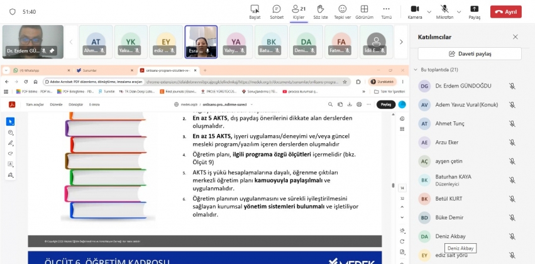Click the browser reload button

[26, 82]
